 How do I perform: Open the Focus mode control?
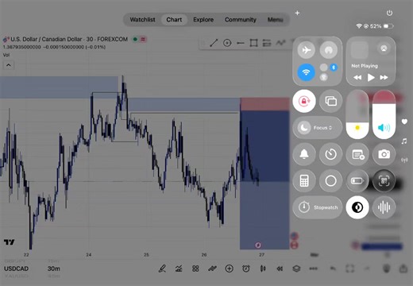point(318,128)
